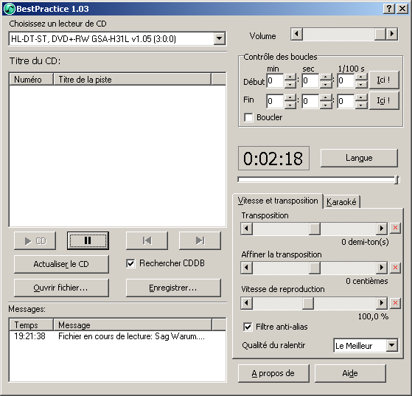Screen dimensions: 412x396
Task: Click Titre de la piste column header
Action: 132,80
